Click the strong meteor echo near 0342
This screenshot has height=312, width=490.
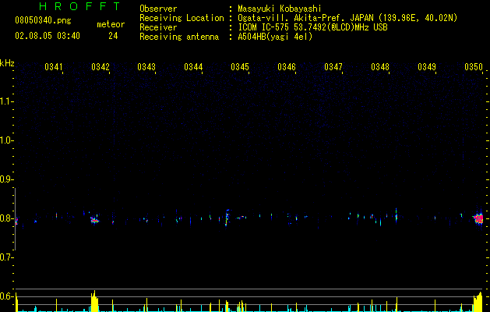point(94,220)
